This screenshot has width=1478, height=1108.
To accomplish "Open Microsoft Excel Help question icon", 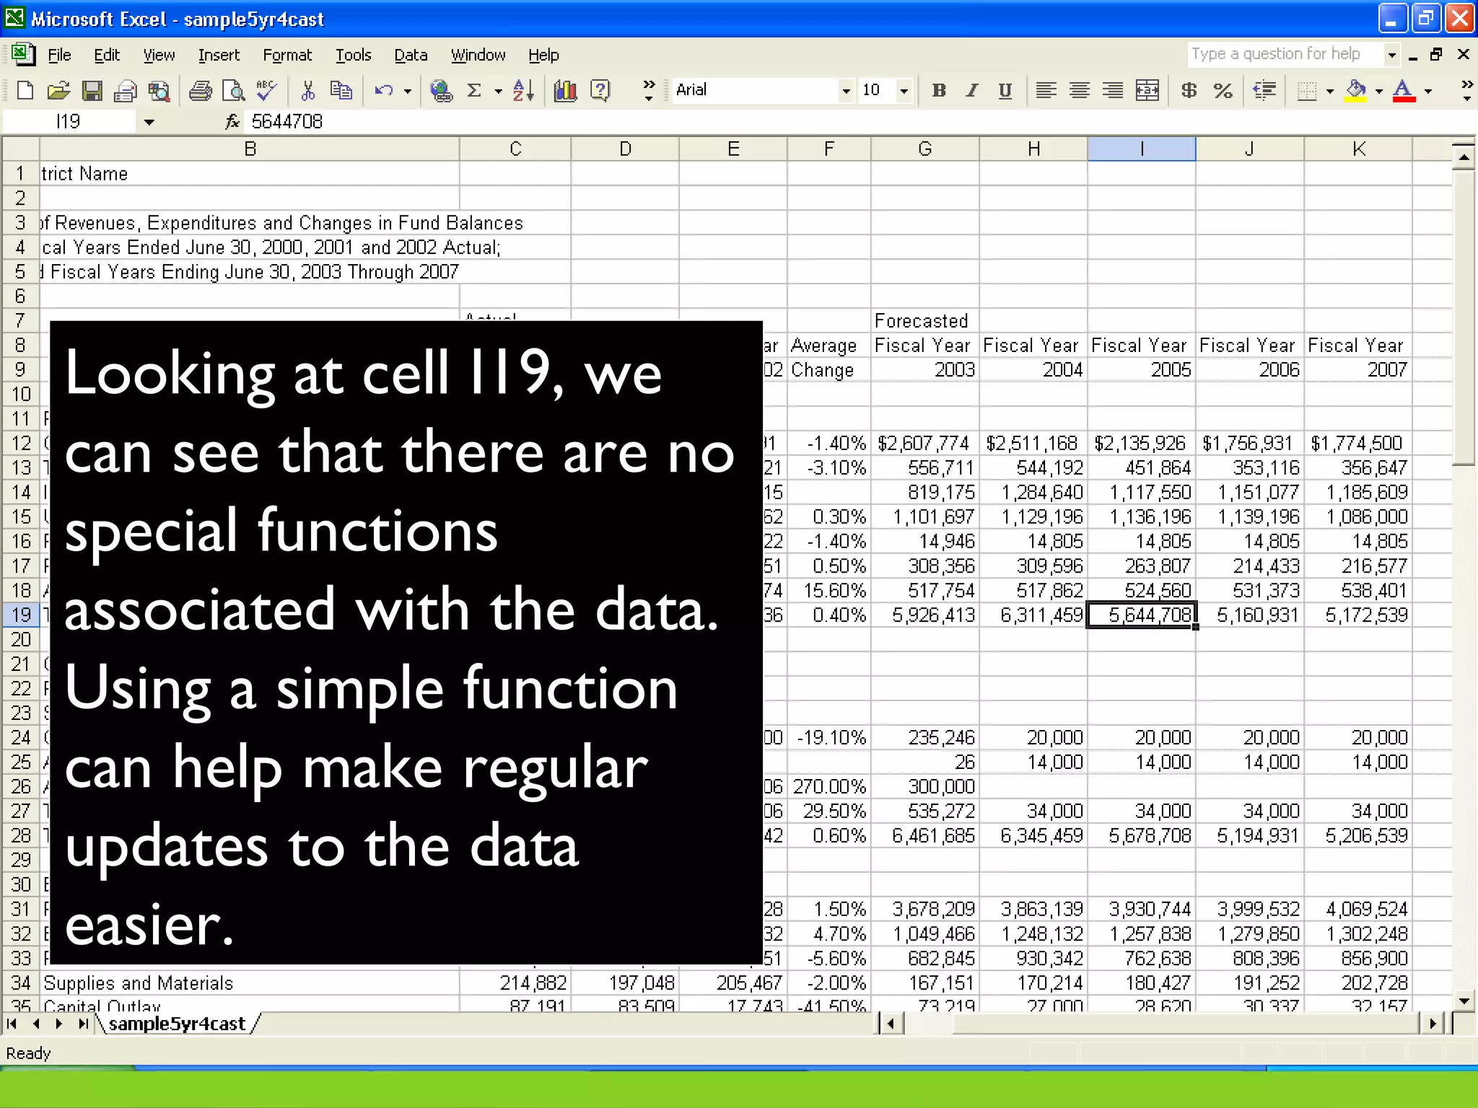I will coord(600,90).
